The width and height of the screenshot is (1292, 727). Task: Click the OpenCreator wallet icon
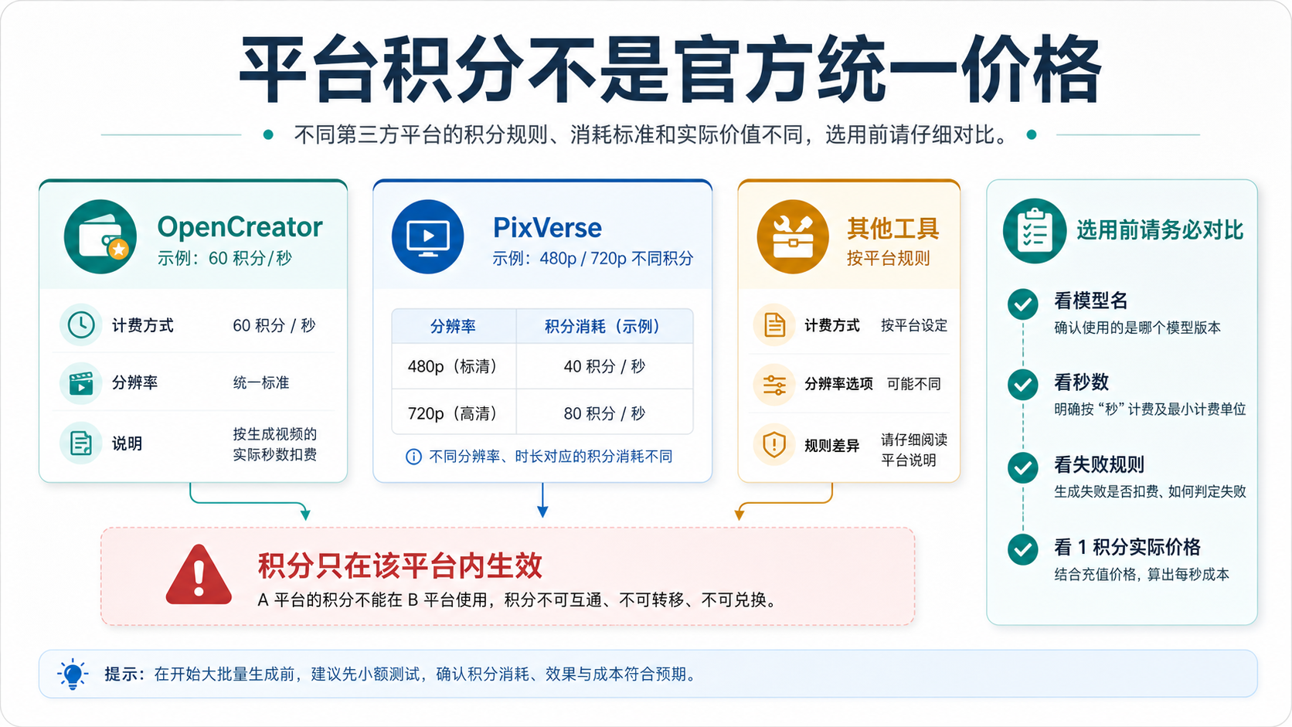tap(100, 236)
